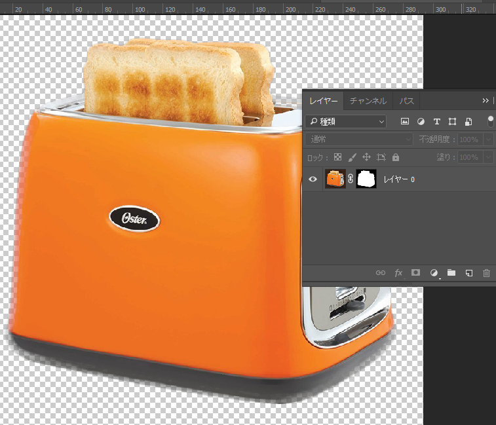Filter layers by type (T) icon

tap(437, 121)
